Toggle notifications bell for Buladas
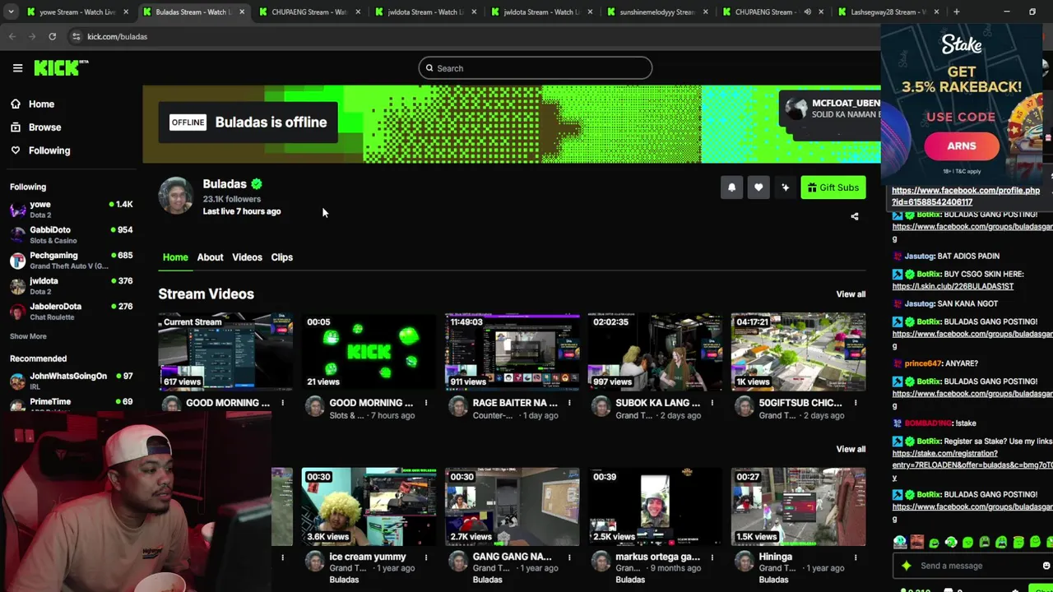The height and width of the screenshot is (592, 1053). coord(731,187)
